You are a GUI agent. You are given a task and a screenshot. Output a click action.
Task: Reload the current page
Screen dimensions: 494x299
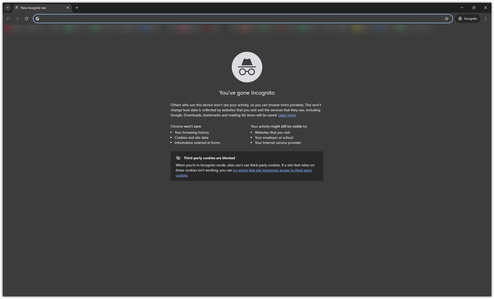[26, 19]
